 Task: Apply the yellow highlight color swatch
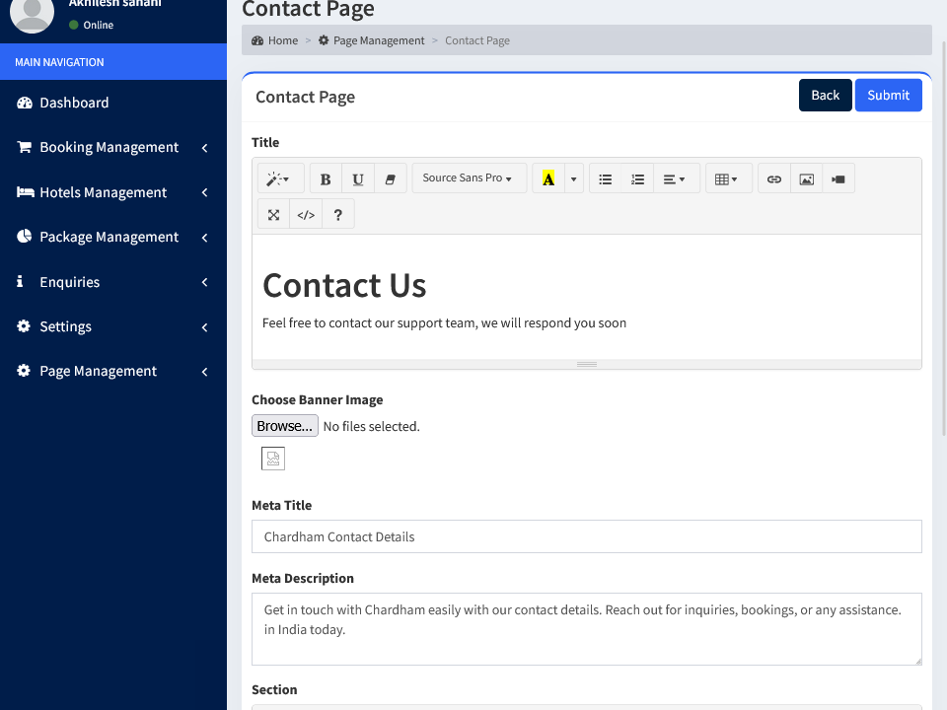pyautogui.click(x=548, y=178)
